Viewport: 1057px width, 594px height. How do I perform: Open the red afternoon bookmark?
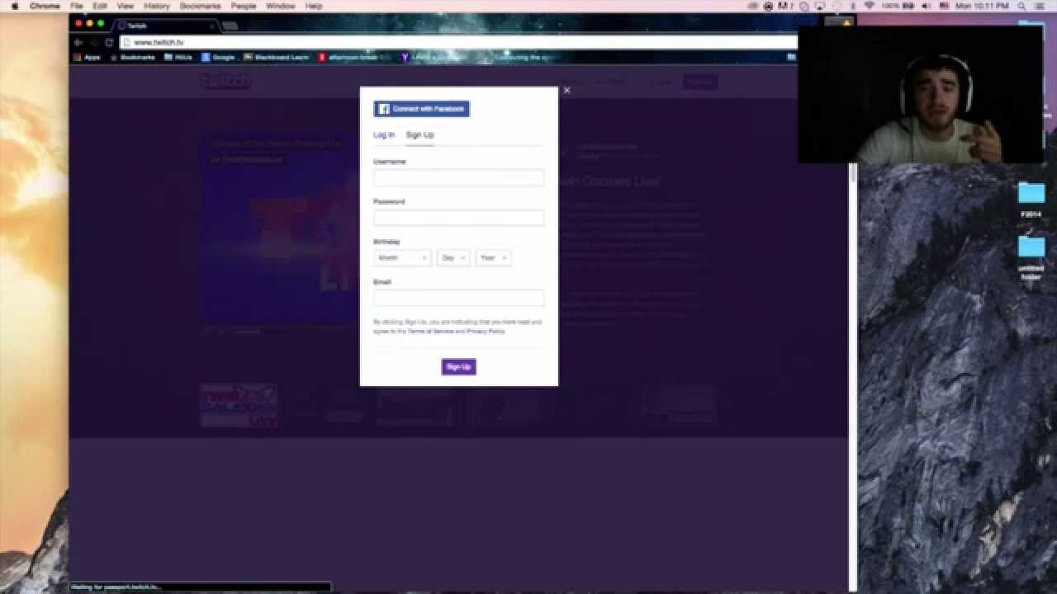click(355, 58)
